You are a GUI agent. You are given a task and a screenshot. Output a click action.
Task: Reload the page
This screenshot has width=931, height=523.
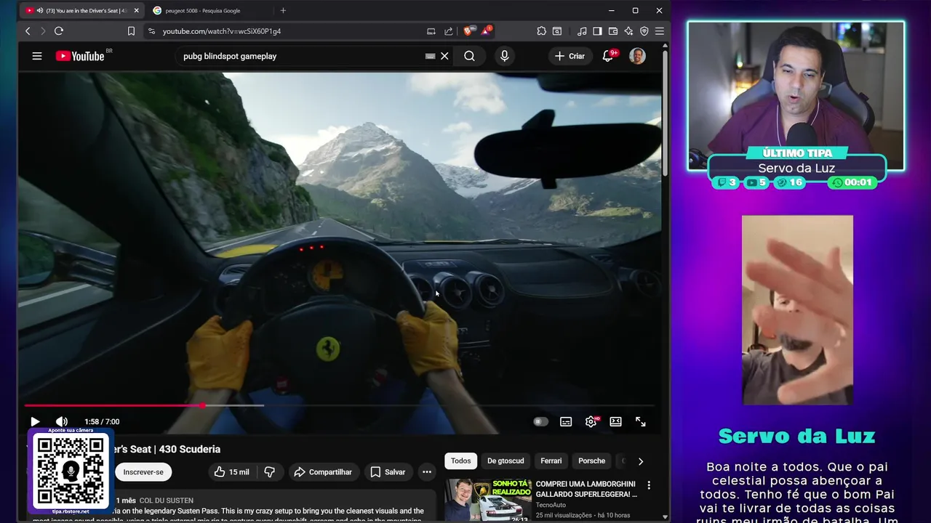coord(59,31)
